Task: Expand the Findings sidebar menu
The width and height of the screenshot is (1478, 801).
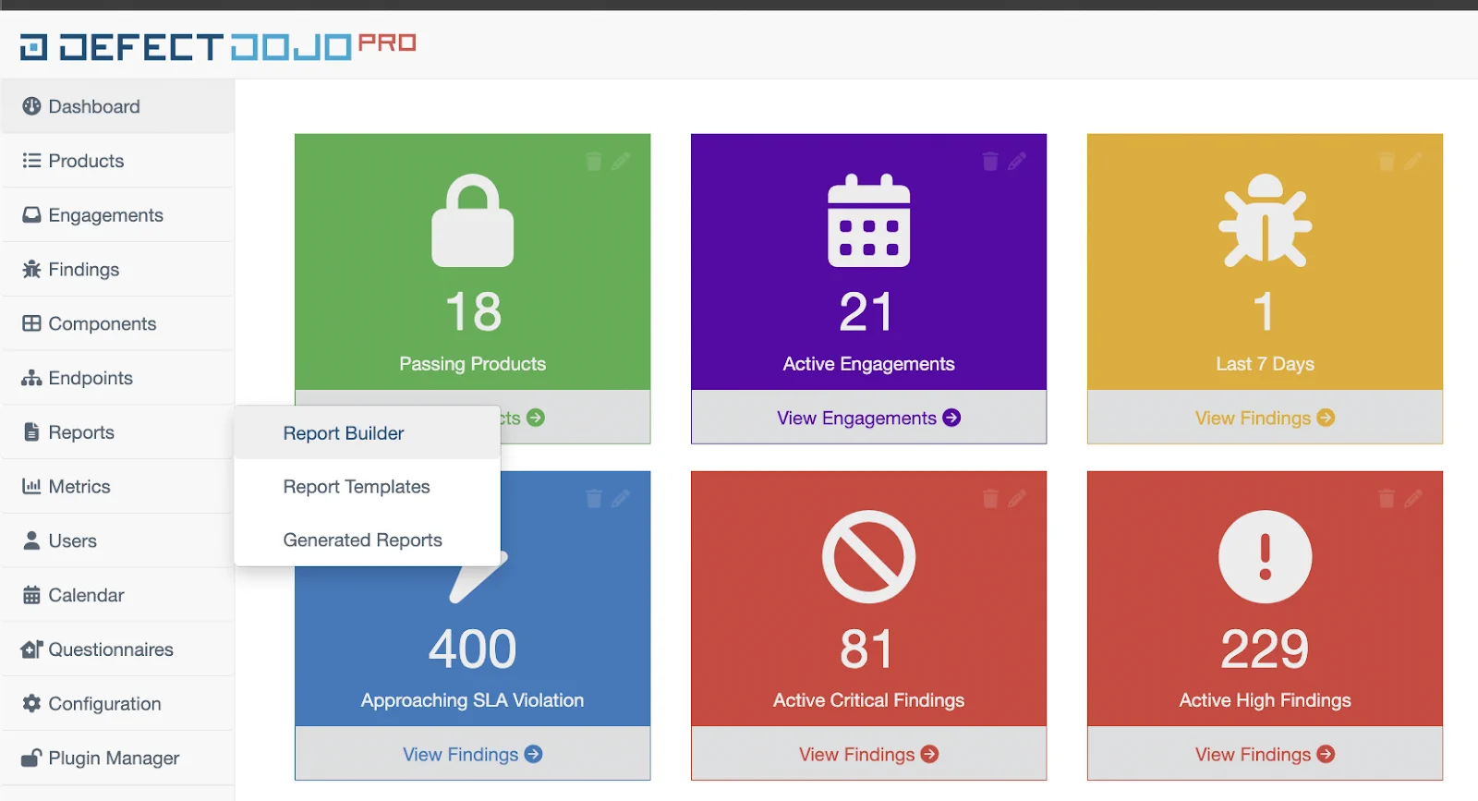Action: pos(83,270)
